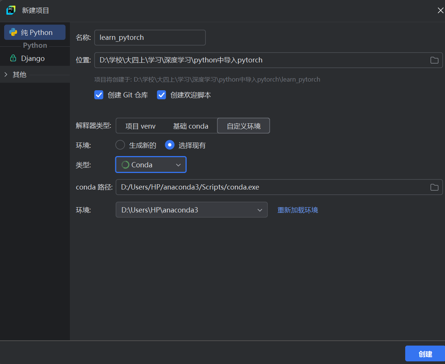445x364 pixels.
Task: Select the 选择现有 radio button
Action: pos(170,145)
